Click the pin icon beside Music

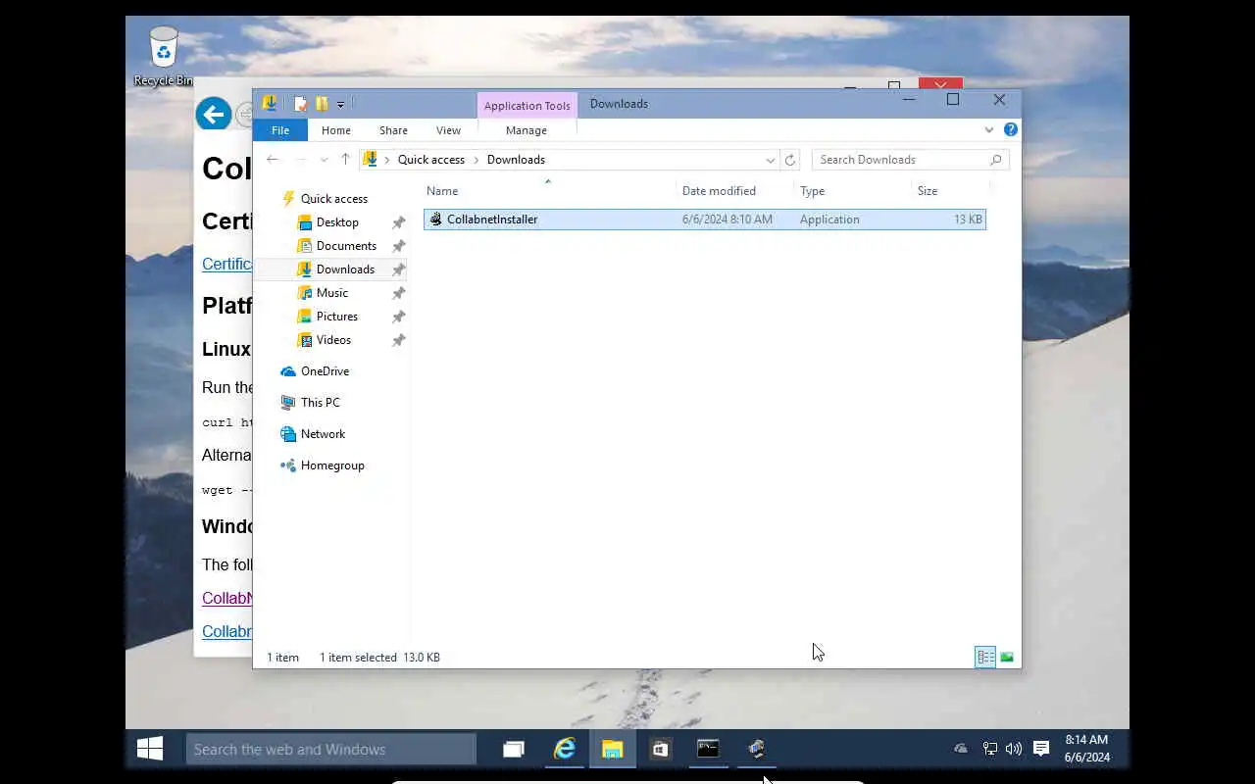click(398, 293)
